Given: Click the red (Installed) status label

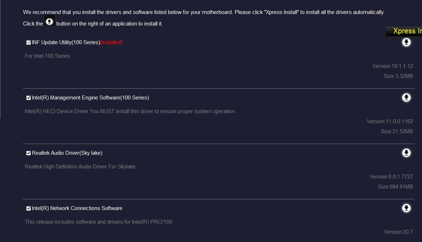Looking at the screenshot, I should (112, 42).
